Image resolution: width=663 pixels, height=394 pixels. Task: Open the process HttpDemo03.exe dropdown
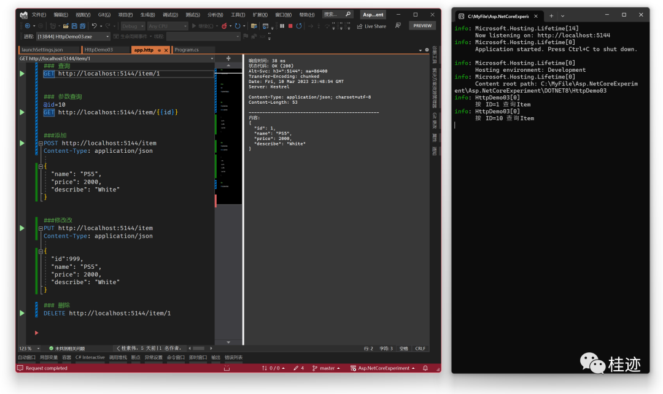73,37
